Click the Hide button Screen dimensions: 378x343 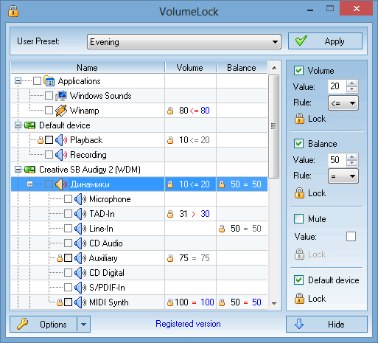click(326, 325)
